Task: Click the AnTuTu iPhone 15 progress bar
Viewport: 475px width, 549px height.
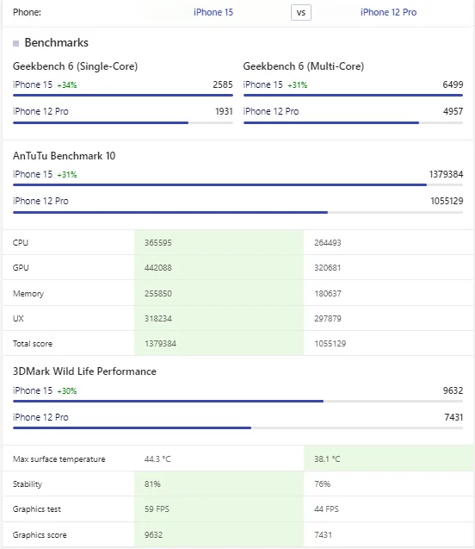Action: pyautogui.click(x=237, y=184)
